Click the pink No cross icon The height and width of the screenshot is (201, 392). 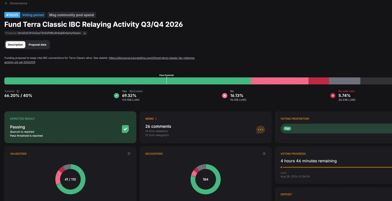[224, 96]
